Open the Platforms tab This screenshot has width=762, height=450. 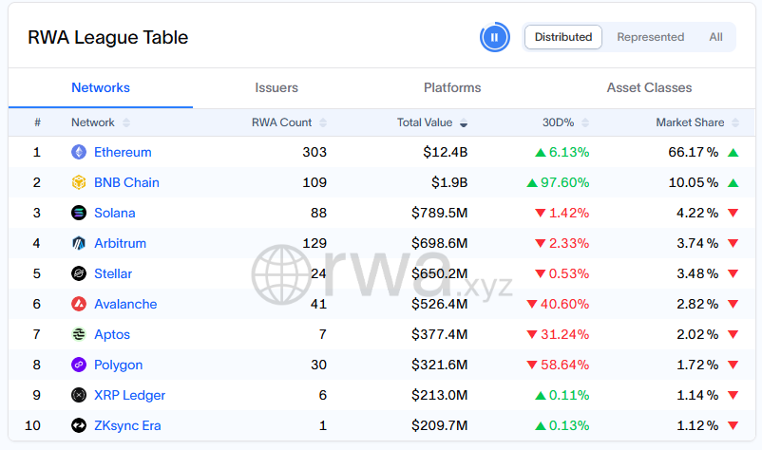[x=452, y=88]
